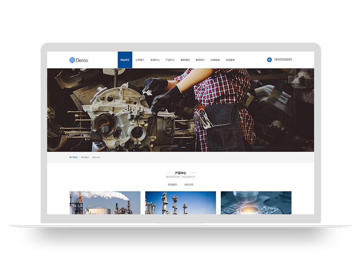Open the 网站首页 nav tab
This screenshot has width=359, height=269.
[125, 60]
